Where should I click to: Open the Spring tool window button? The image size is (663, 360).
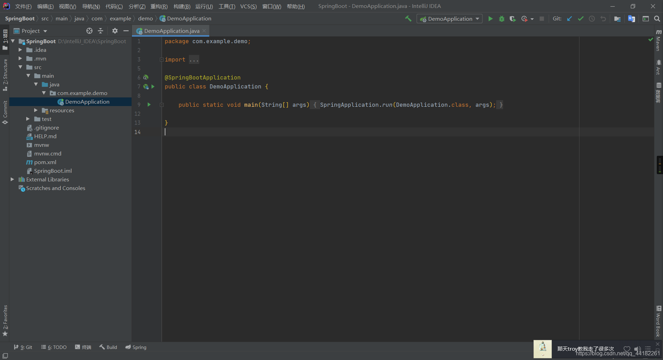[x=136, y=347]
